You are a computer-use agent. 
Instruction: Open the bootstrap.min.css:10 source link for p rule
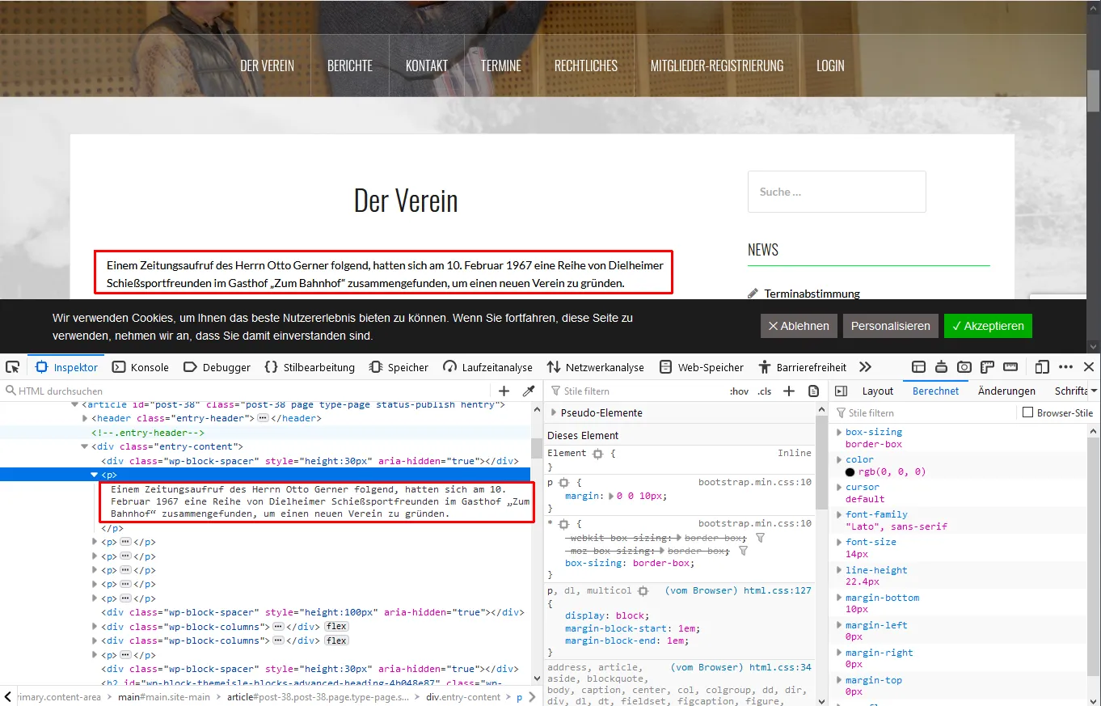(x=755, y=483)
